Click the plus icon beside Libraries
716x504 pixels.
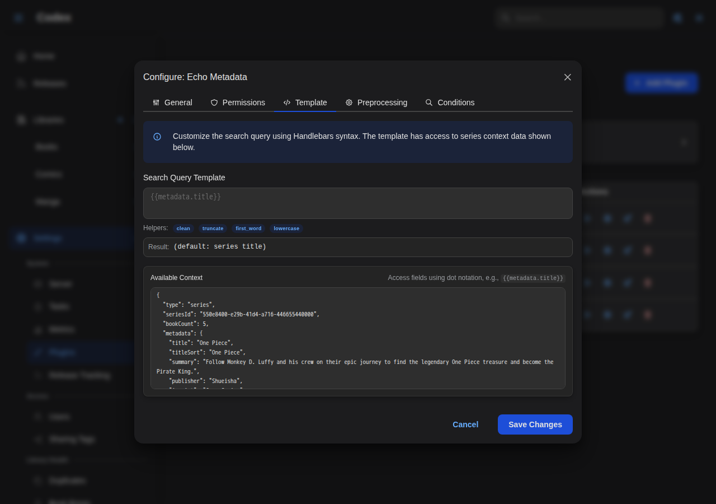coord(120,120)
